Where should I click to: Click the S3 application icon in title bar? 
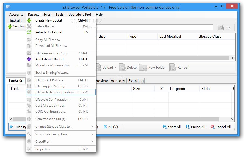(8, 7)
